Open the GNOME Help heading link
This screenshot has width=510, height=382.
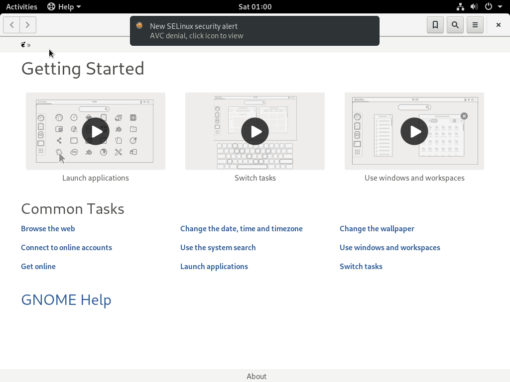pyautogui.click(x=66, y=299)
